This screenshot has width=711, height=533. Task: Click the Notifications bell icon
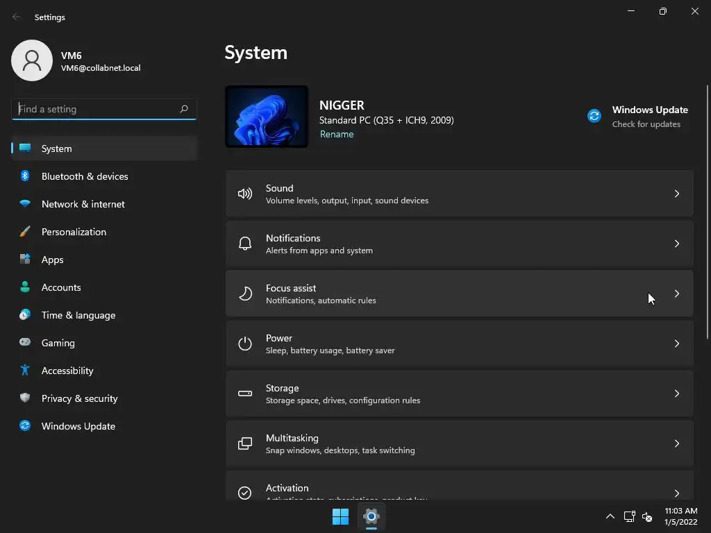tap(245, 244)
